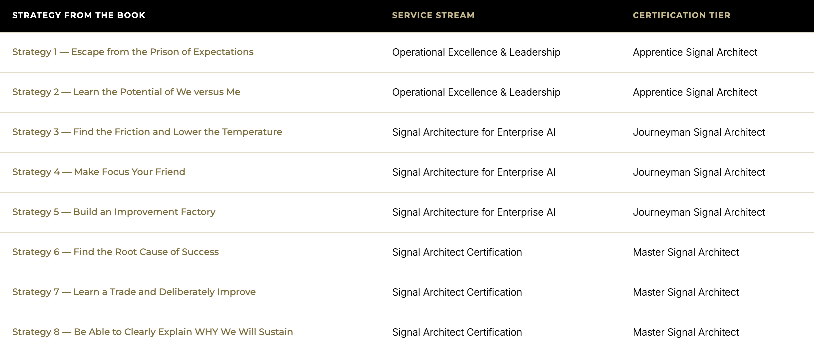The height and width of the screenshot is (350, 814).
Task: Select Signal Architect Certification in Strategy 8 row
Action: tap(457, 332)
